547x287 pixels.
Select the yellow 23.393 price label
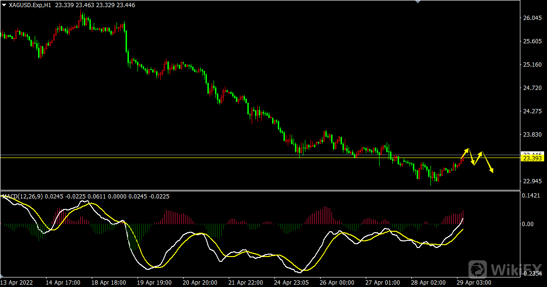532,158
